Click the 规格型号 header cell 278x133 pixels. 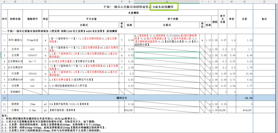pyautogui.click(x=32, y=19)
